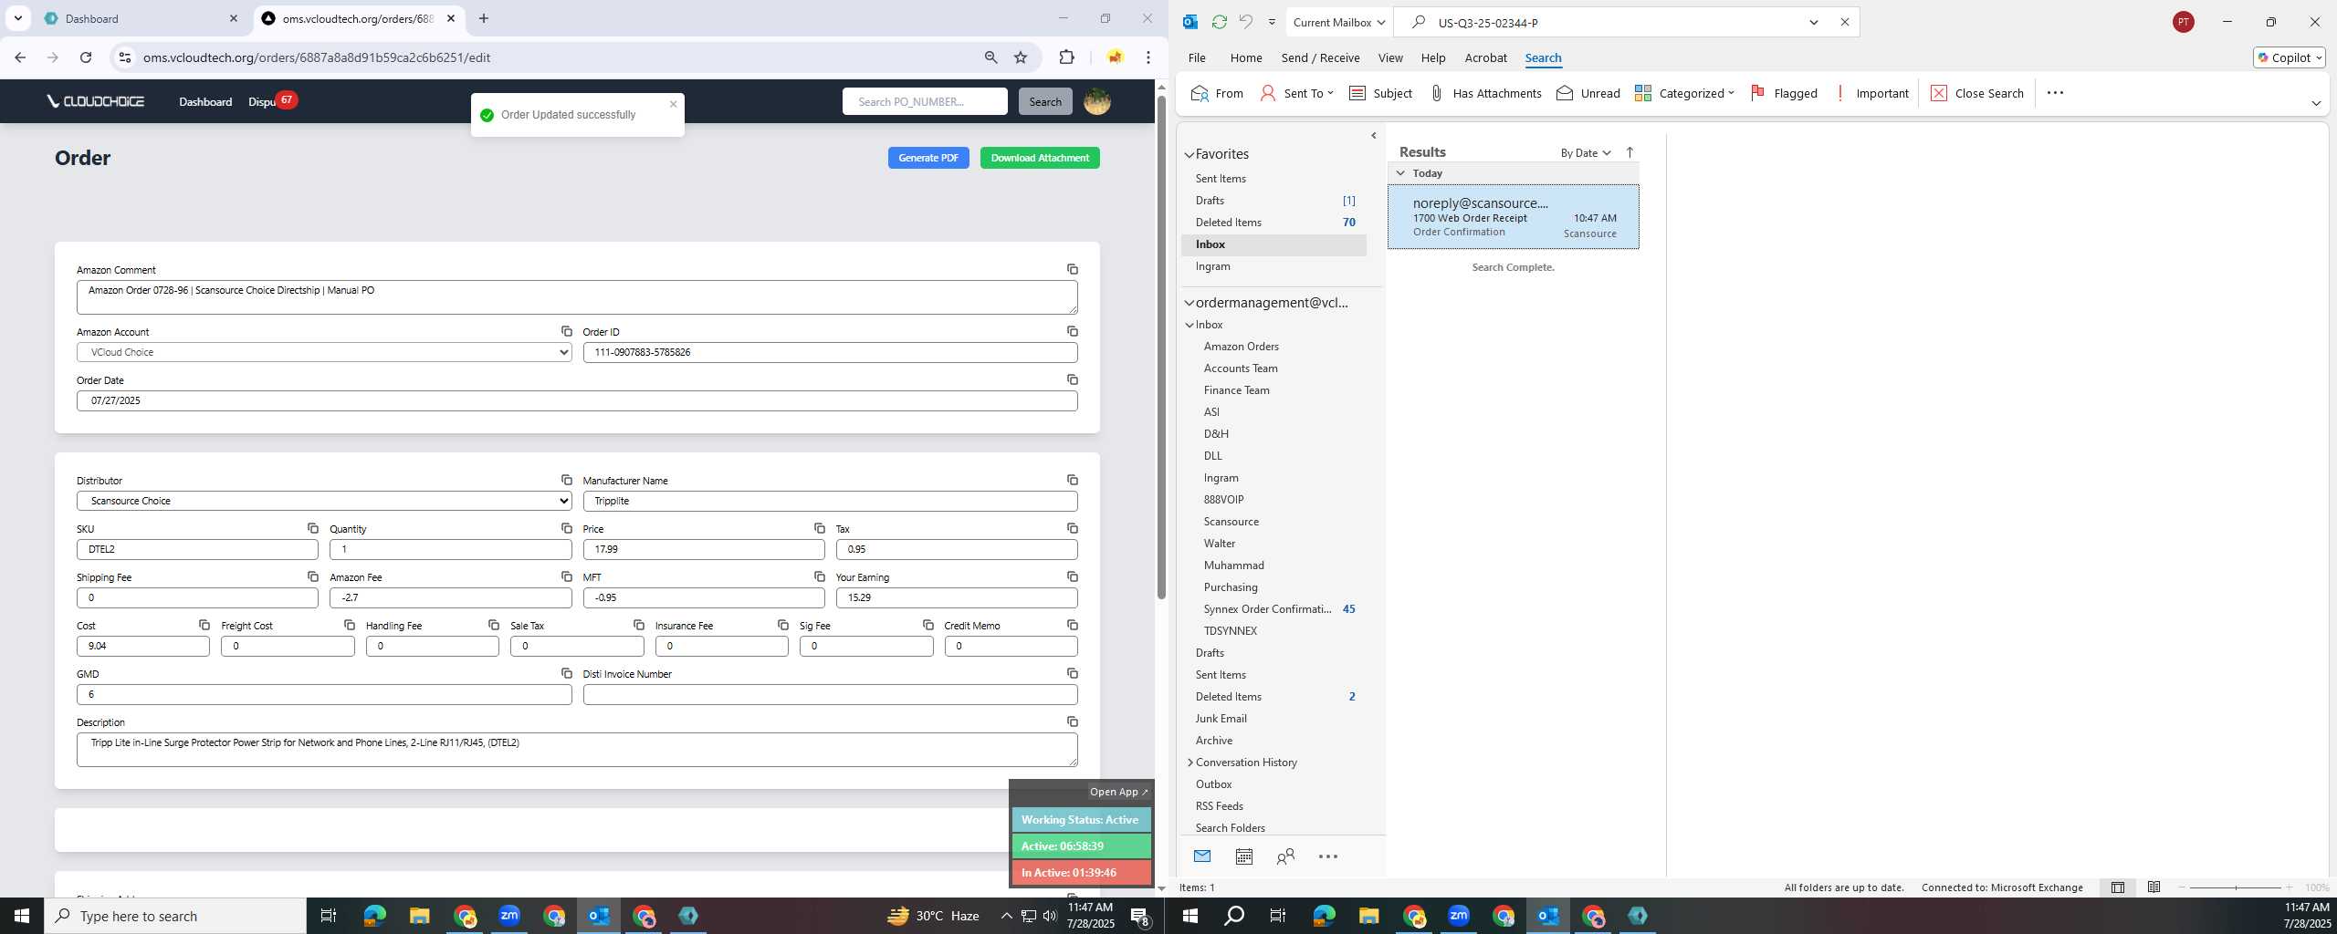
Task: Click the Search PO_NUMBER input field
Action: [x=925, y=101]
